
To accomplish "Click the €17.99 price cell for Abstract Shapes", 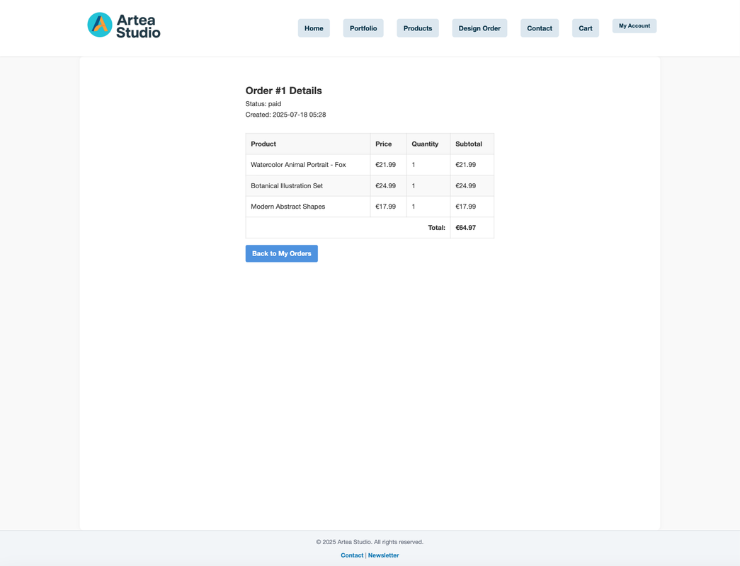I will pos(388,207).
